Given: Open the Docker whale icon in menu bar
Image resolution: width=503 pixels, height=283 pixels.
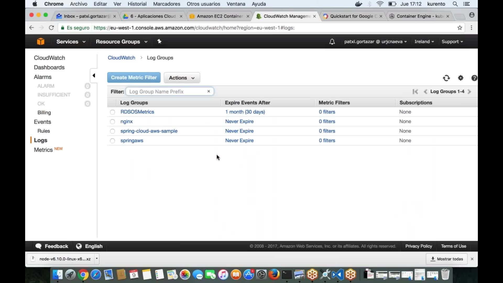Looking at the screenshot, I should [x=358, y=4].
